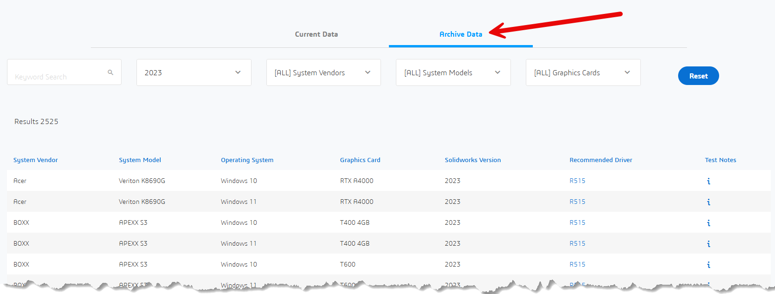Open test notes info for Acer Windows 11

[x=708, y=202]
